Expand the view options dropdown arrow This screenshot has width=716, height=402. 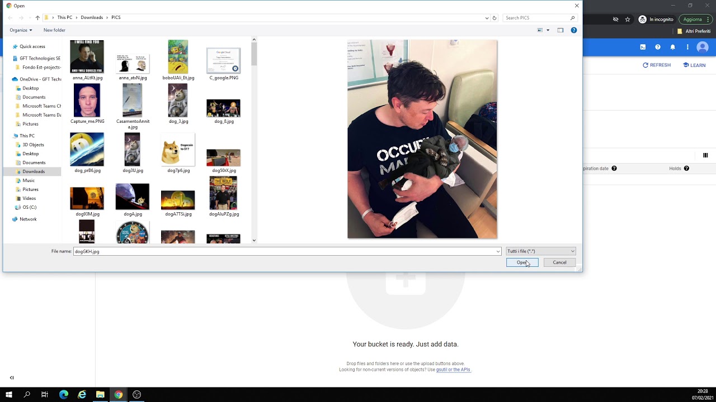point(548,30)
